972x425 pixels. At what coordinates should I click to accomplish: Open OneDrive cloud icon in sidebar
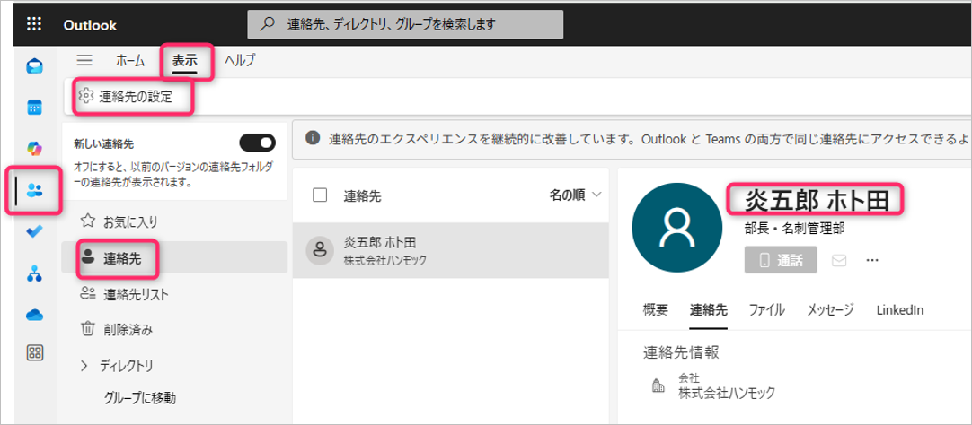34,313
